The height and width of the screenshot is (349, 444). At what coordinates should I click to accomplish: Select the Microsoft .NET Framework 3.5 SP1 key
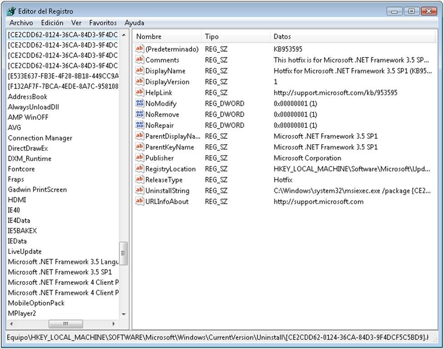tap(60, 272)
